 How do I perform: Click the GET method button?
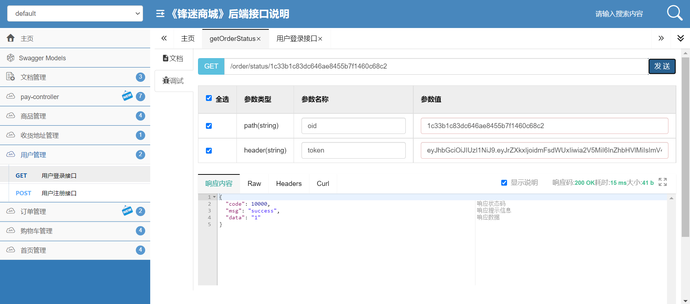coord(211,66)
